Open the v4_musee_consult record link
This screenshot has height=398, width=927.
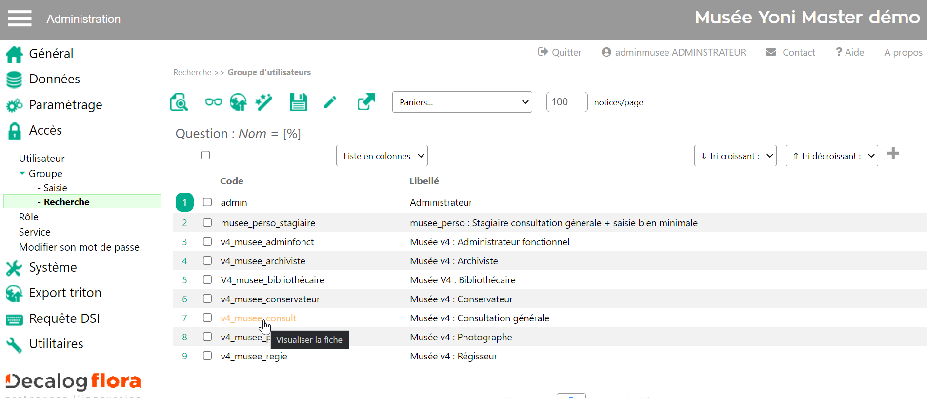click(259, 318)
